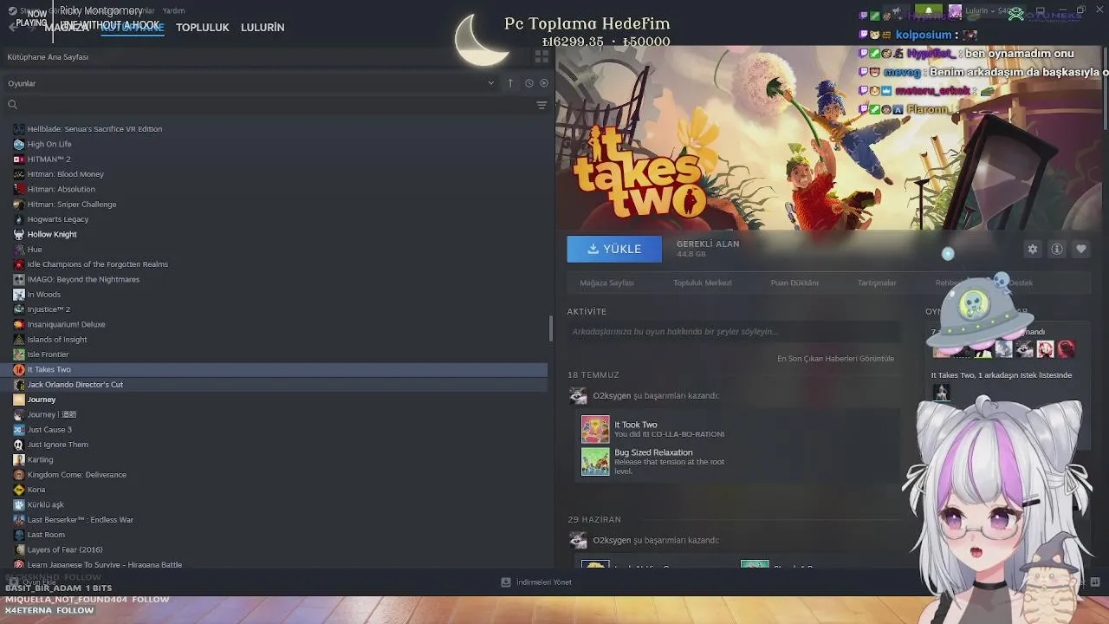Open the Puan Dükkânı tab

[x=794, y=283]
